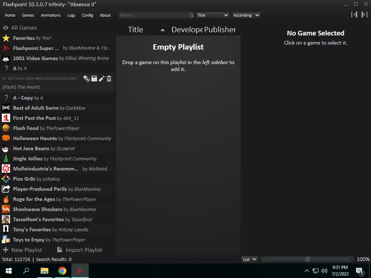Click the '(Flash) The Hearts' description text
Image resolution: width=371 pixels, height=278 pixels.
tap(21, 87)
